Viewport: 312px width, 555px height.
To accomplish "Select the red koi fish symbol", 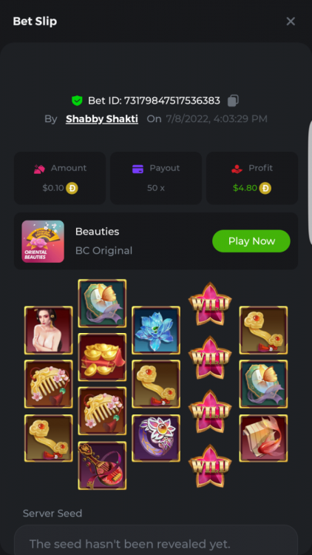I will click(x=263, y=438).
